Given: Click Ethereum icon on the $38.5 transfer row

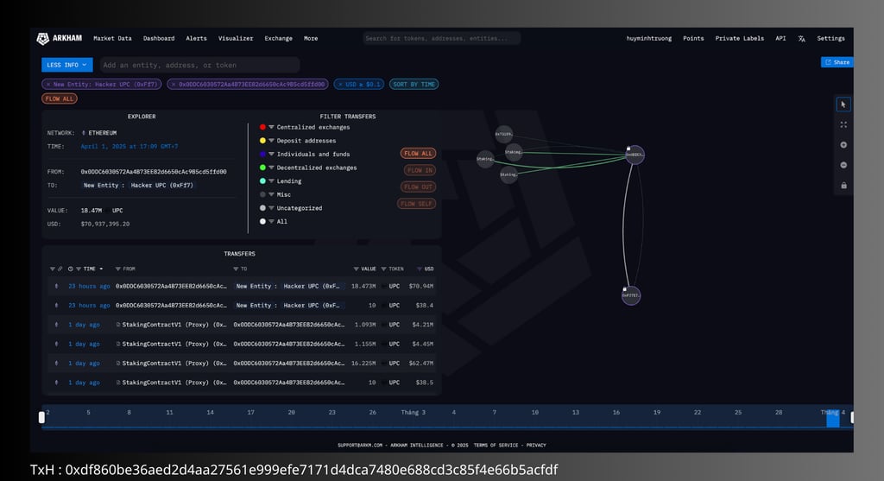Looking at the screenshot, I should point(56,383).
